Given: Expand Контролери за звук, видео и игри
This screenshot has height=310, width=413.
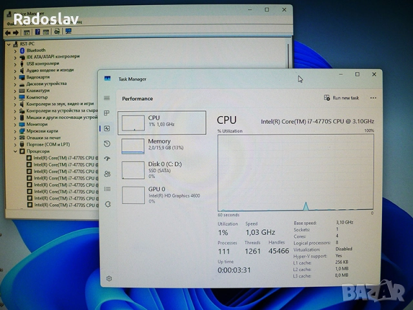Looking at the screenshot, I should point(15,105).
